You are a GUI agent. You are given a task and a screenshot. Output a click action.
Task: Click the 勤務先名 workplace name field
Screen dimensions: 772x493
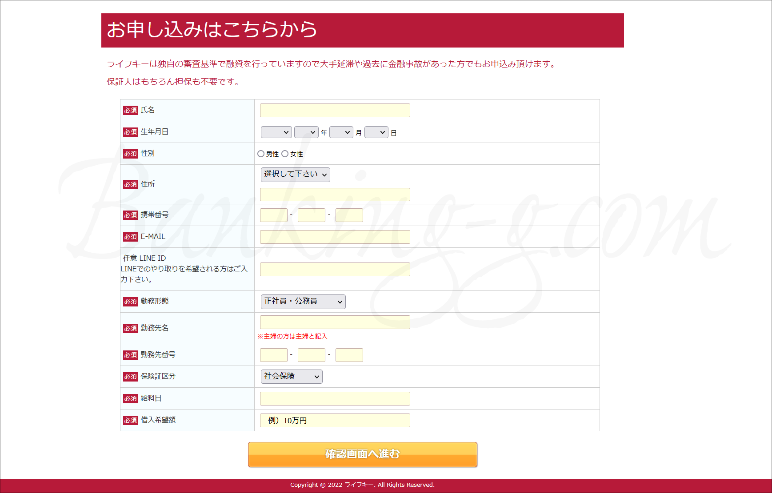(x=335, y=322)
